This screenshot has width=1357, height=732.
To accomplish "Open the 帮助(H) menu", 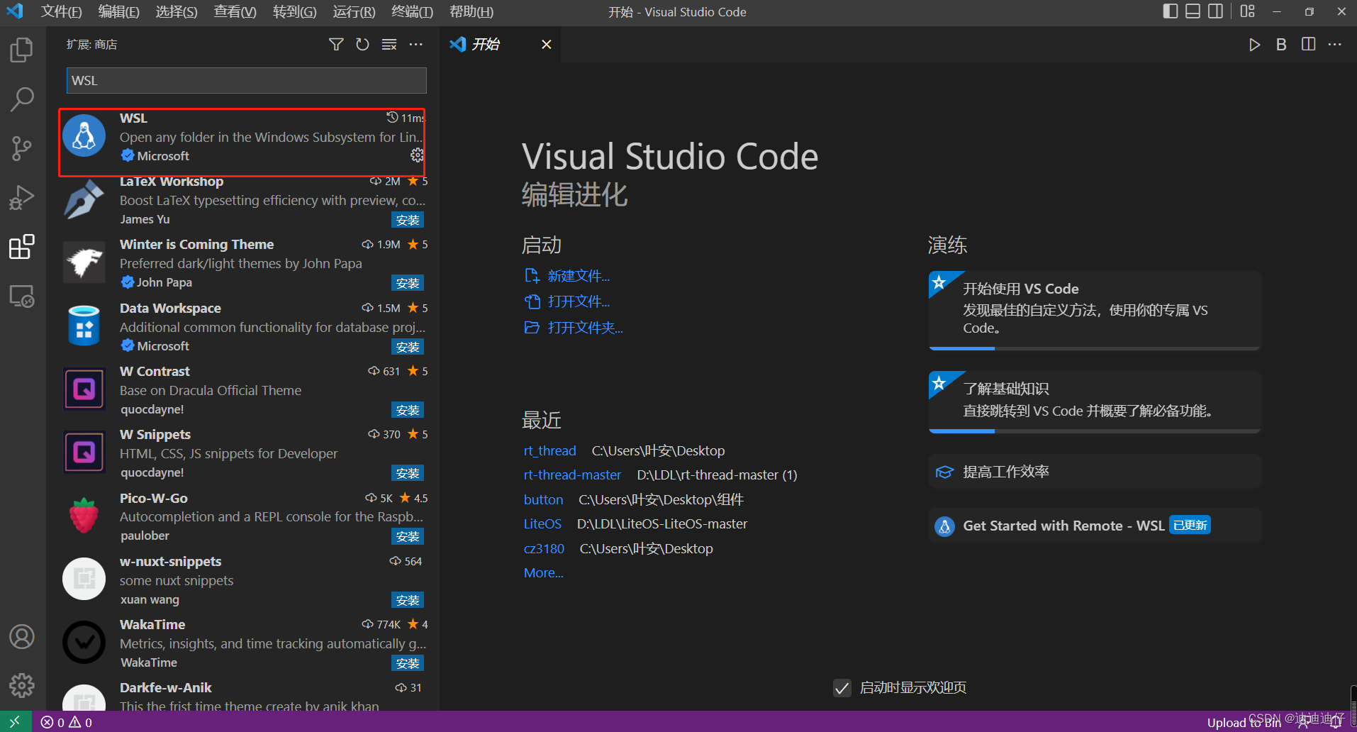I will pos(471,12).
